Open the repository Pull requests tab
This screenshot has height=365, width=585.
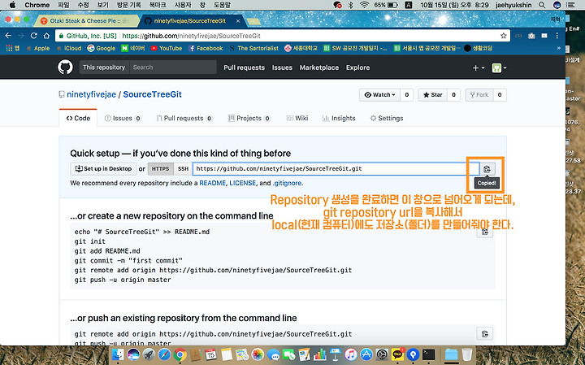coord(184,119)
